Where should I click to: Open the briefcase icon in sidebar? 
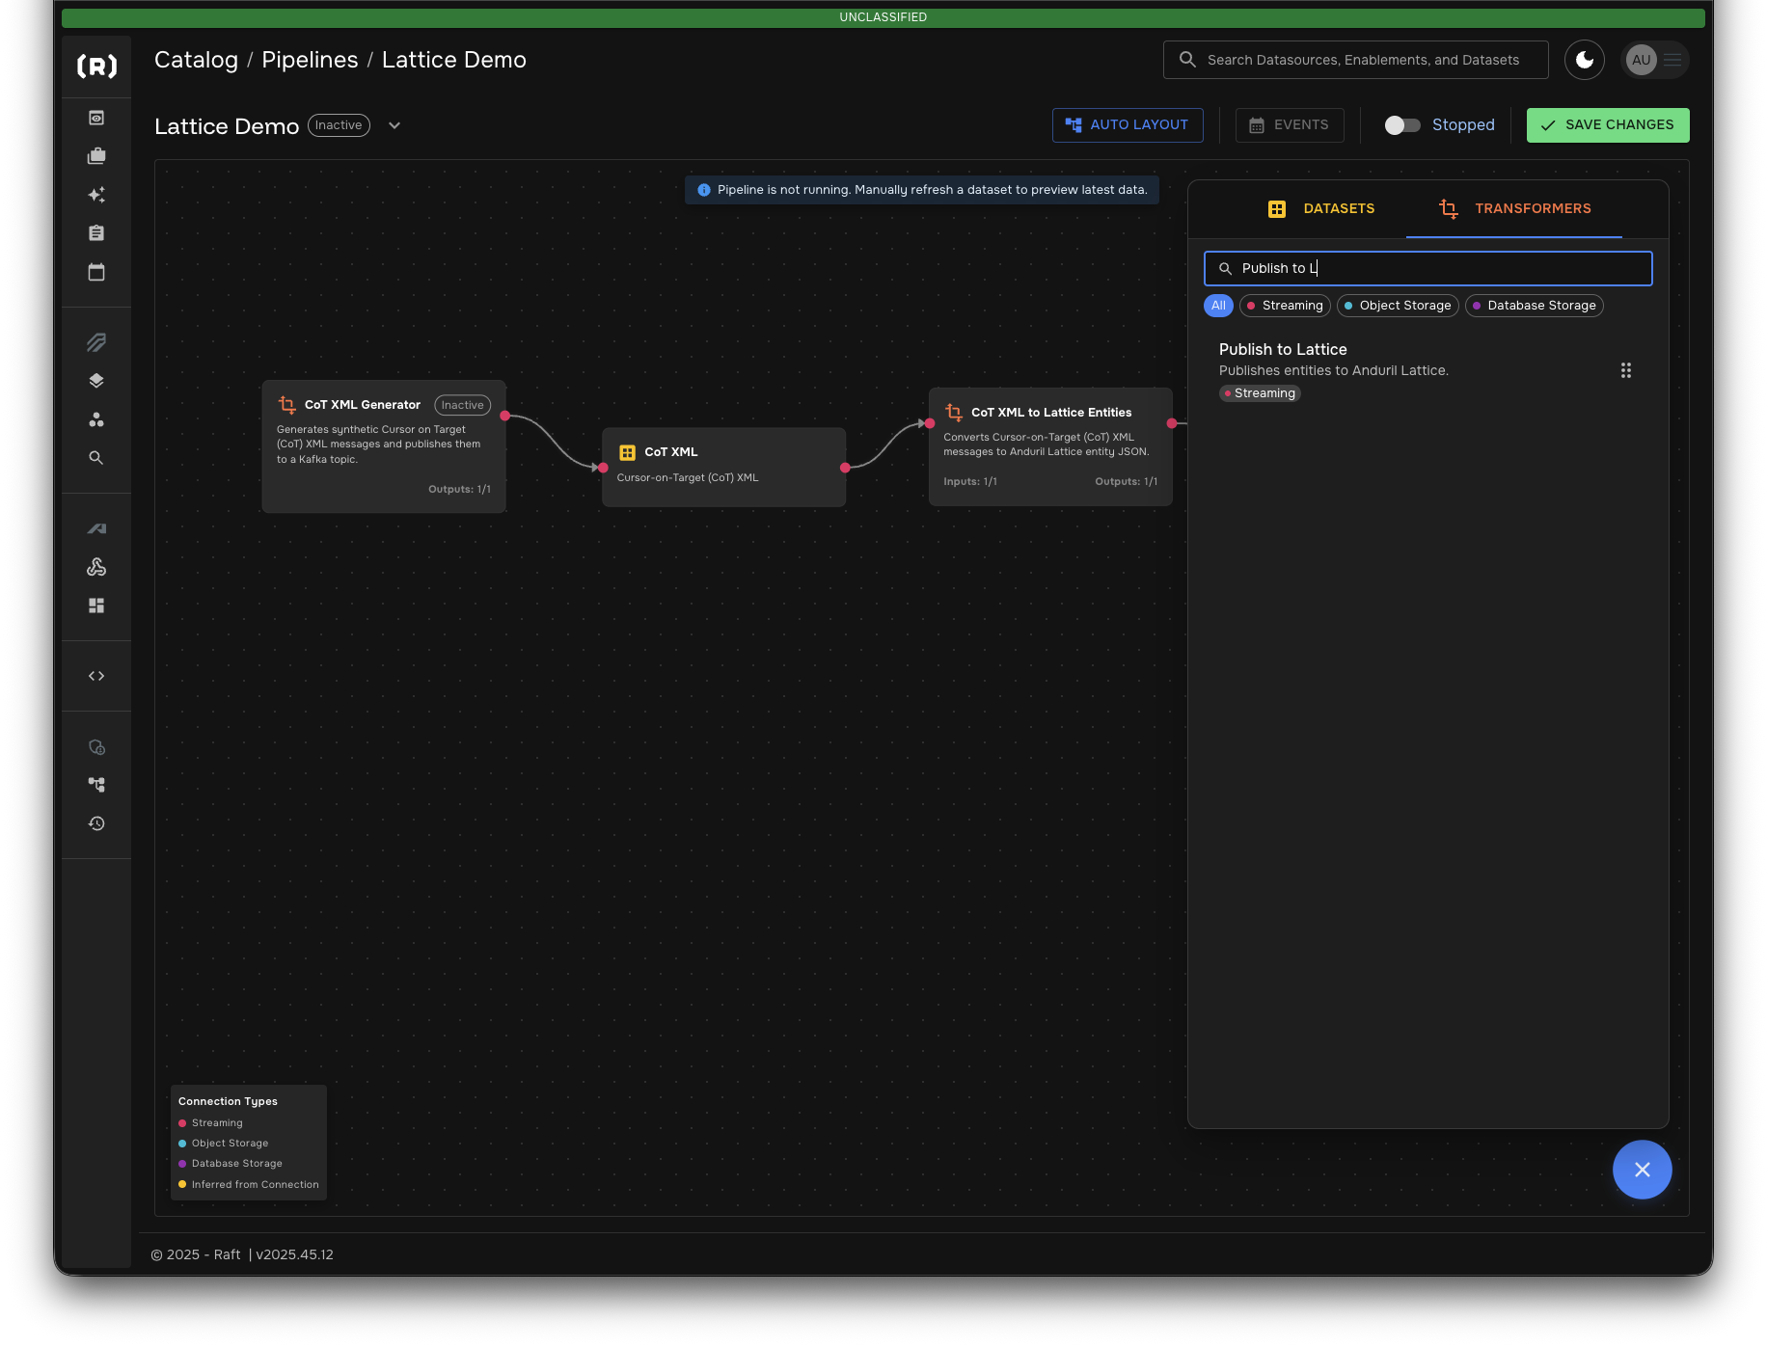pyautogui.click(x=96, y=156)
